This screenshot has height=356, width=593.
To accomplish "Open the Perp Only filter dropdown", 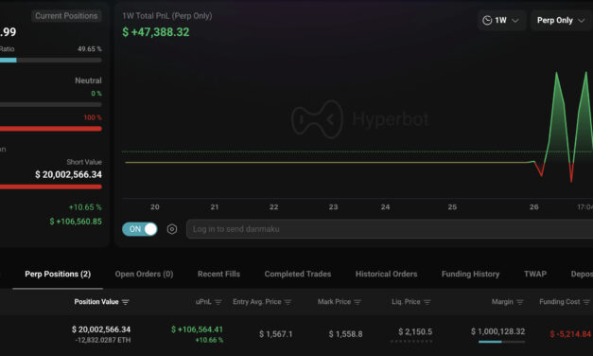I will click(561, 21).
